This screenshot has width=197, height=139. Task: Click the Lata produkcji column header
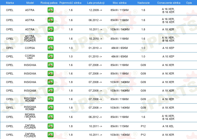click(95, 3)
